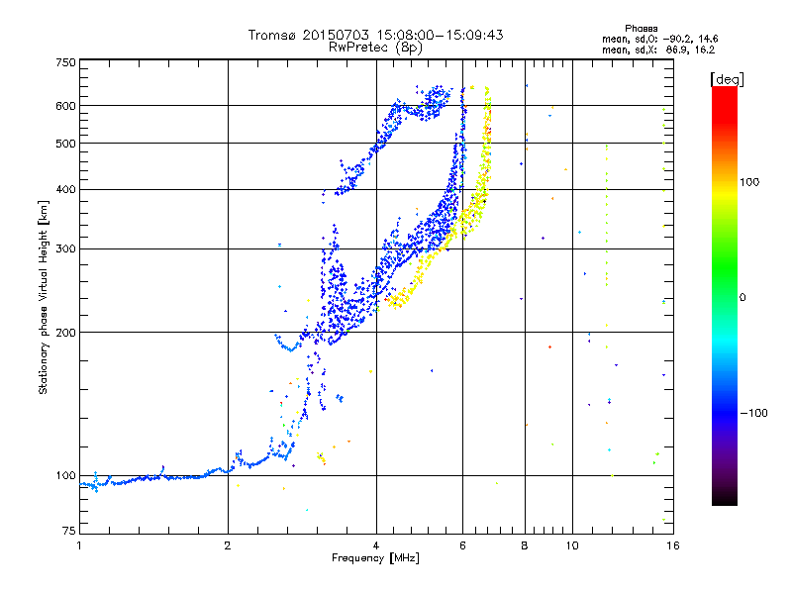Click the x-axis label '1'

coord(79,545)
